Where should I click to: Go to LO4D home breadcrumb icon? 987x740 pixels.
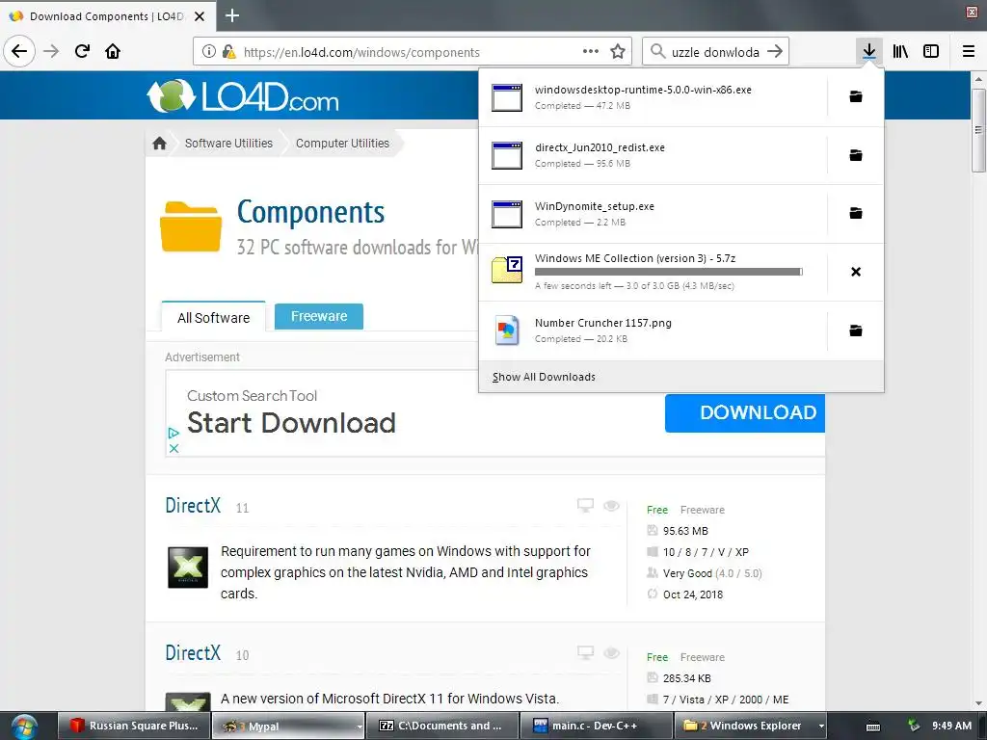click(159, 144)
